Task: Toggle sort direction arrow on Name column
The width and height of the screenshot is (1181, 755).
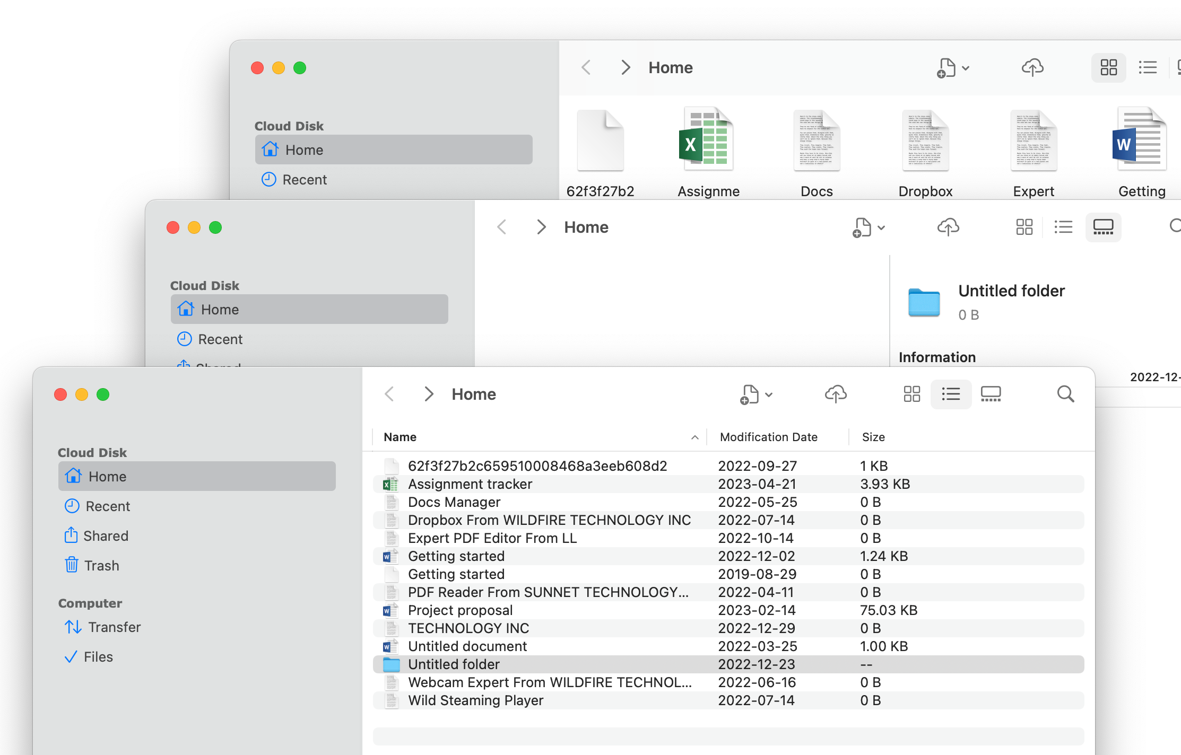Action: tap(694, 437)
